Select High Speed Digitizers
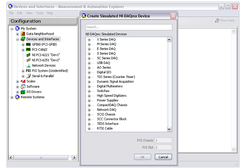241x168 pixels. pyautogui.click(x=112, y=95)
